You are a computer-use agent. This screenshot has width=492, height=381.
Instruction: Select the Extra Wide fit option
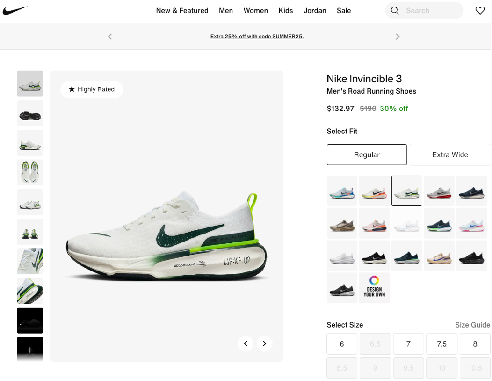[x=450, y=154]
